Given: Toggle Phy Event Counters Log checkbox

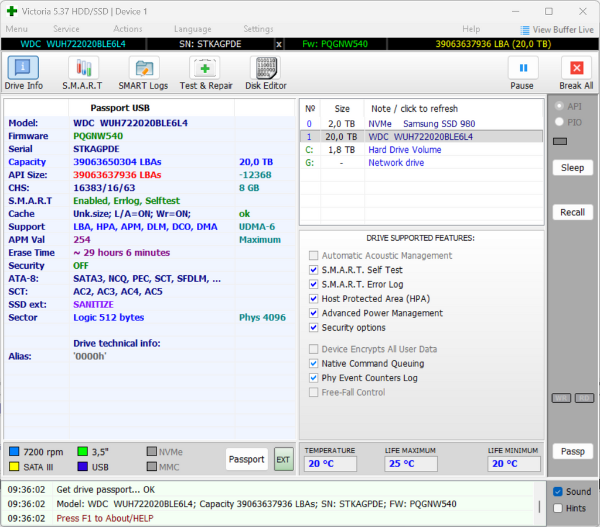Looking at the screenshot, I should [313, 378].
